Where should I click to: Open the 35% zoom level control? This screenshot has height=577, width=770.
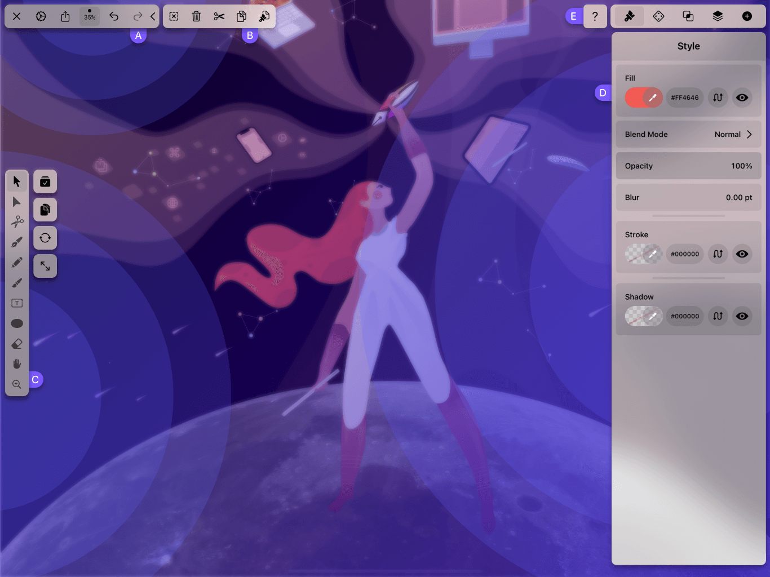[90, 16]
